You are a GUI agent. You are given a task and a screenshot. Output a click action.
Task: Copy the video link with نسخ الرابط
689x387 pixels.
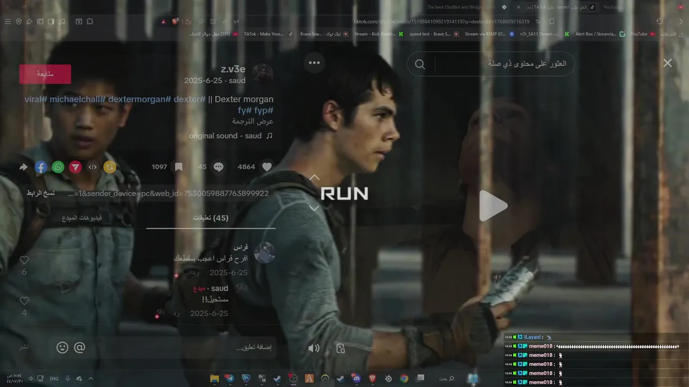coord(41,193)
